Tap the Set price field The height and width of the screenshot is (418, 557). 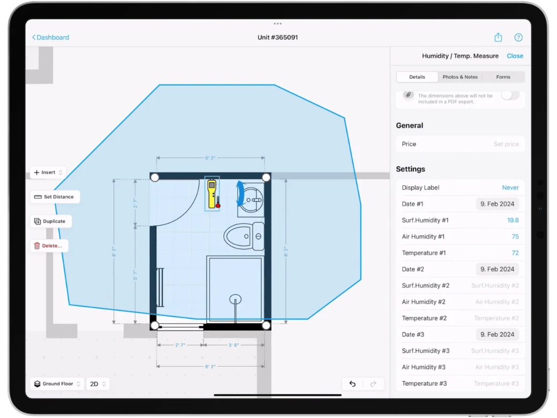[506, 144]
